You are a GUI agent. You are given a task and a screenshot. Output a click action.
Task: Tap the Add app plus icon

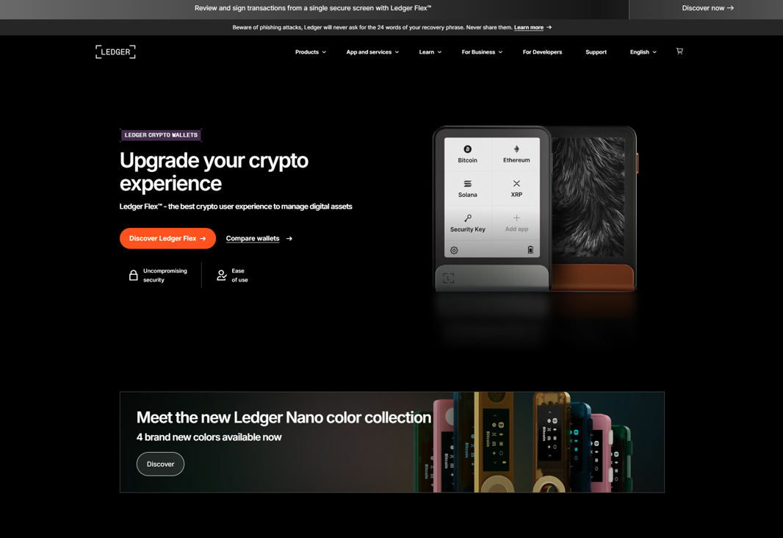pyautogui.click(x=516, y=218)
